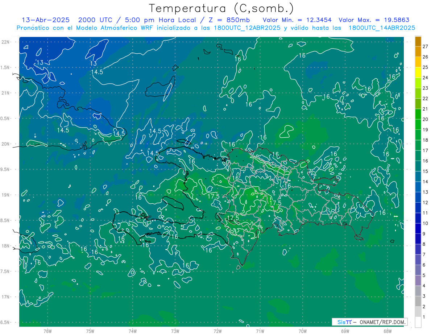Click the 71W longitude axis label
Image resolution: width=435 pixels, height=336 pixels.
260,331
